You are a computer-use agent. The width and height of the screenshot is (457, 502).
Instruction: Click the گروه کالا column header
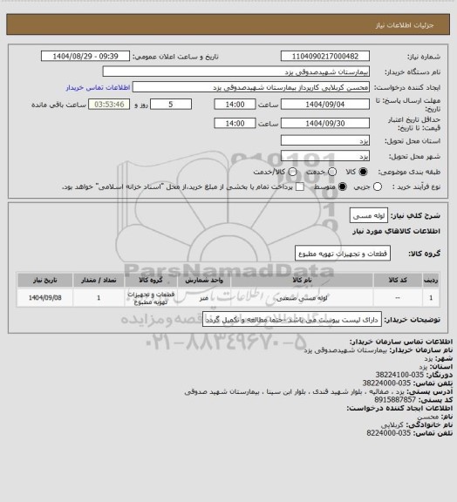(151, 280)
